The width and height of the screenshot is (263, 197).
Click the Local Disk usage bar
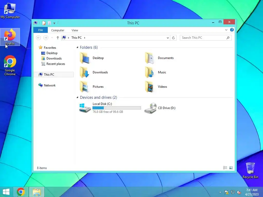[117, 108]
